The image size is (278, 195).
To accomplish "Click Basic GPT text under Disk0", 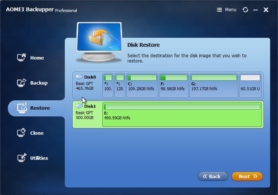I will 84,83.
